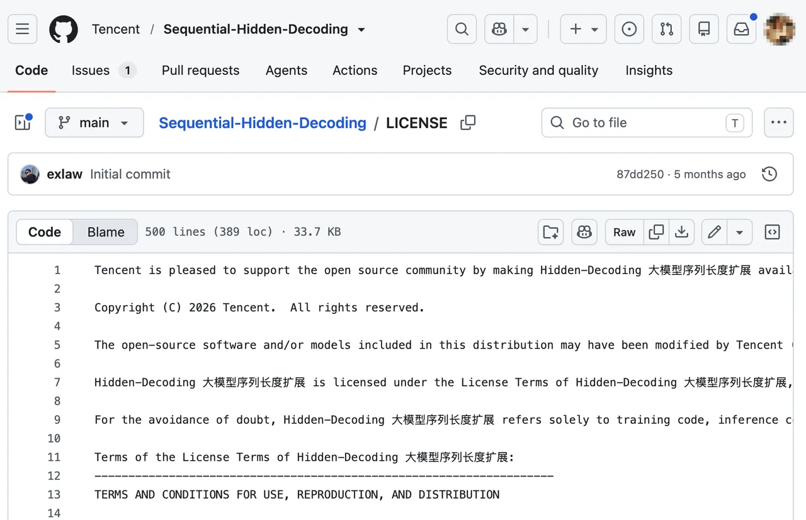Open the Initial commit message link

click(x=130, y=175)
